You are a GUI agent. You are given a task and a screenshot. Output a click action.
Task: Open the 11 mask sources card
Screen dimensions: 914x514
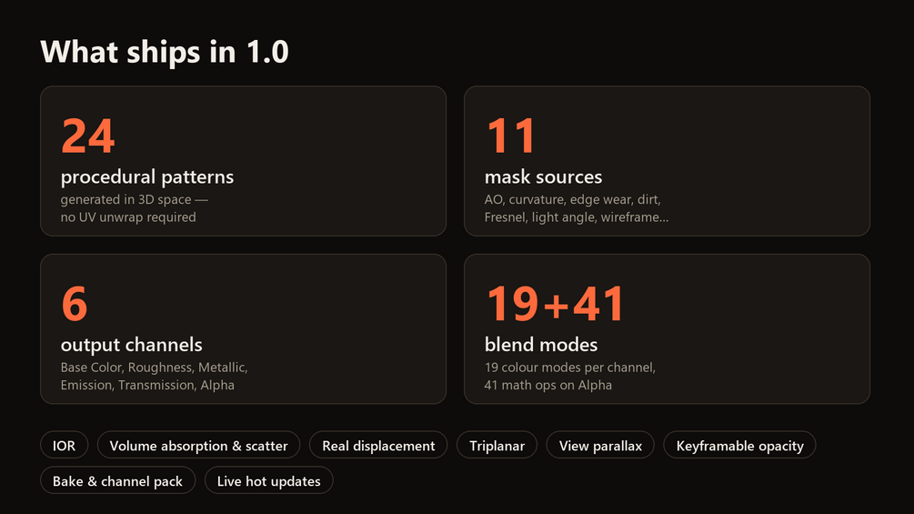667,161
